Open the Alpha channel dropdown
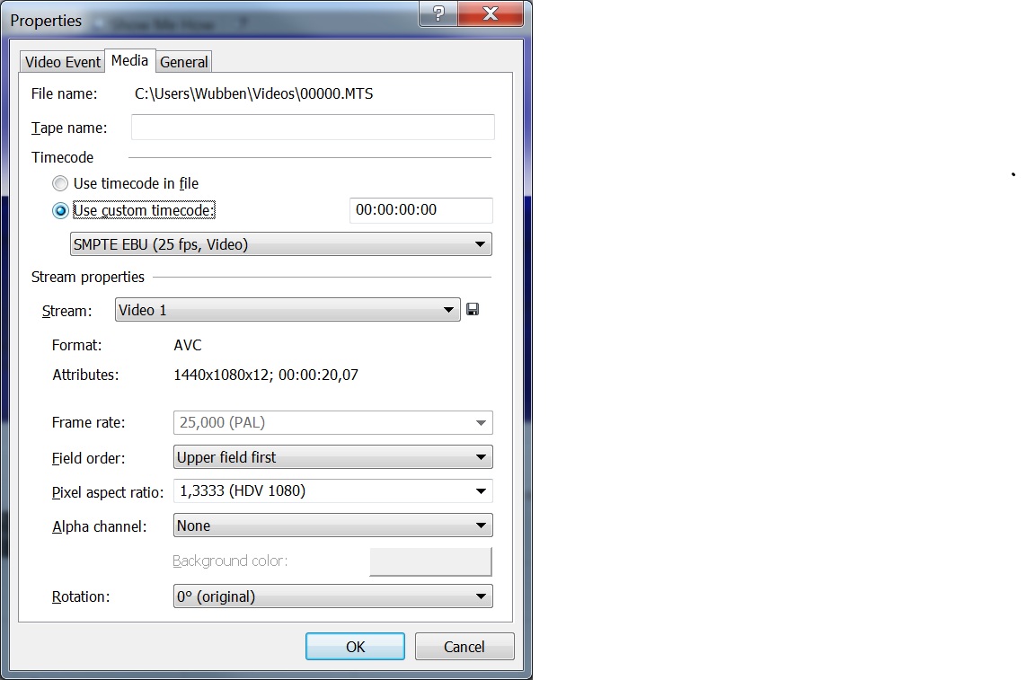1035x680 pixels. click(333, 525)
